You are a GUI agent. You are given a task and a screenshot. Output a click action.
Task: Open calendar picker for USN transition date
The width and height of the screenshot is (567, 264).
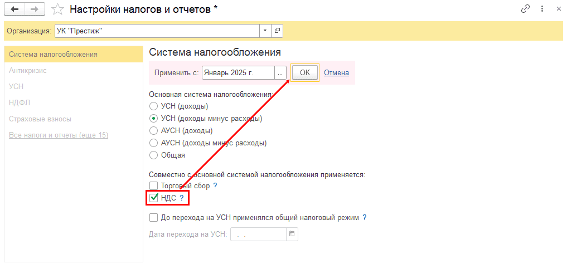[x=292, y=234]
